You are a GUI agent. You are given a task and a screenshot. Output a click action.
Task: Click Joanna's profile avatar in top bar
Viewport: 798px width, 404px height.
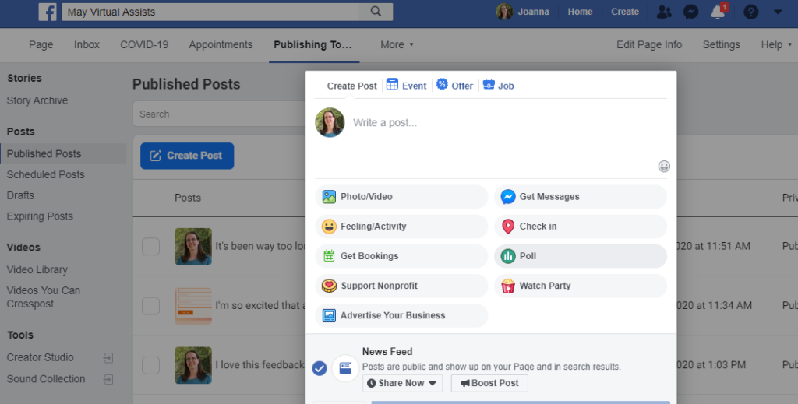click(x=504, y=12)
